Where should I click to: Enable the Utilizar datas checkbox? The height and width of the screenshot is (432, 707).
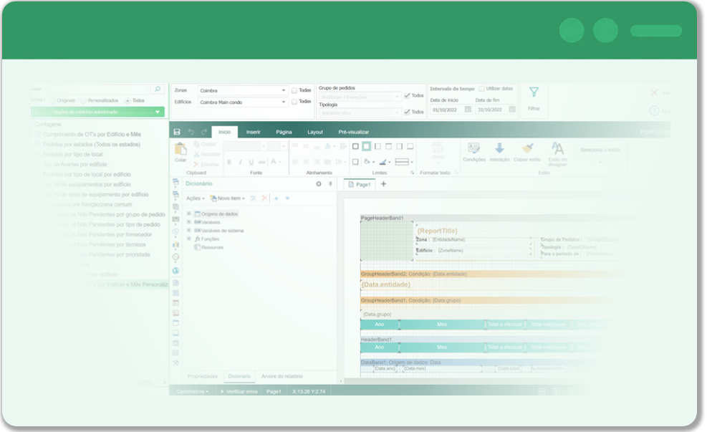[481, 88]
